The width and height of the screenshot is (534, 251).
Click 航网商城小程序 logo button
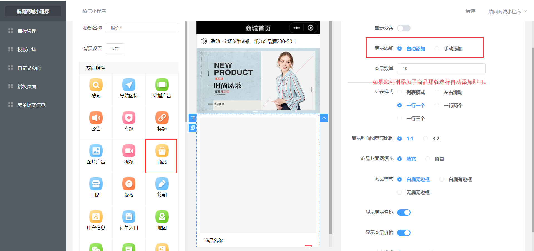(x=33, y=11)
